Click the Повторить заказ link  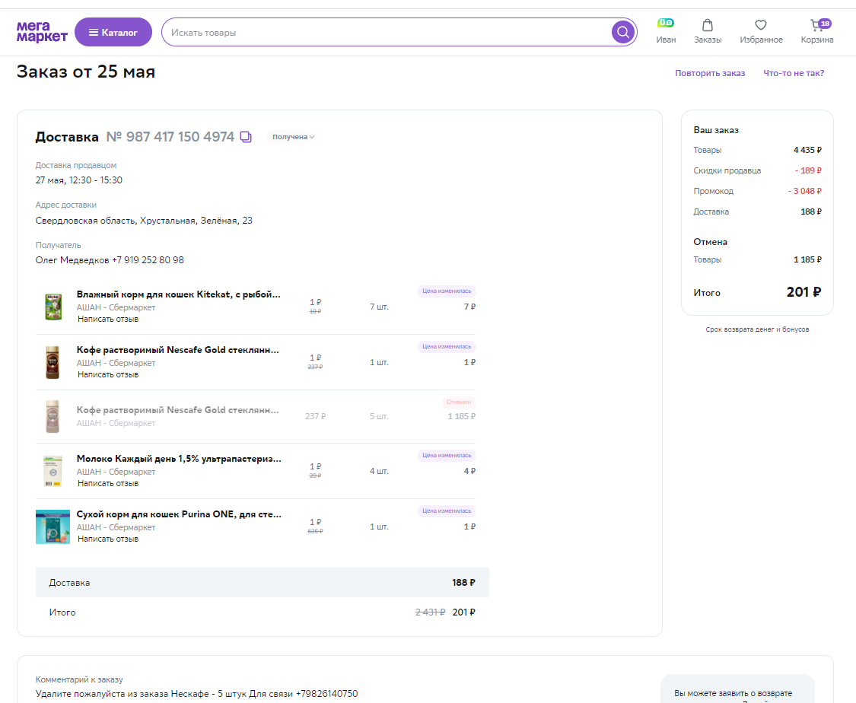pyautogui.click(x=710, y=73)
